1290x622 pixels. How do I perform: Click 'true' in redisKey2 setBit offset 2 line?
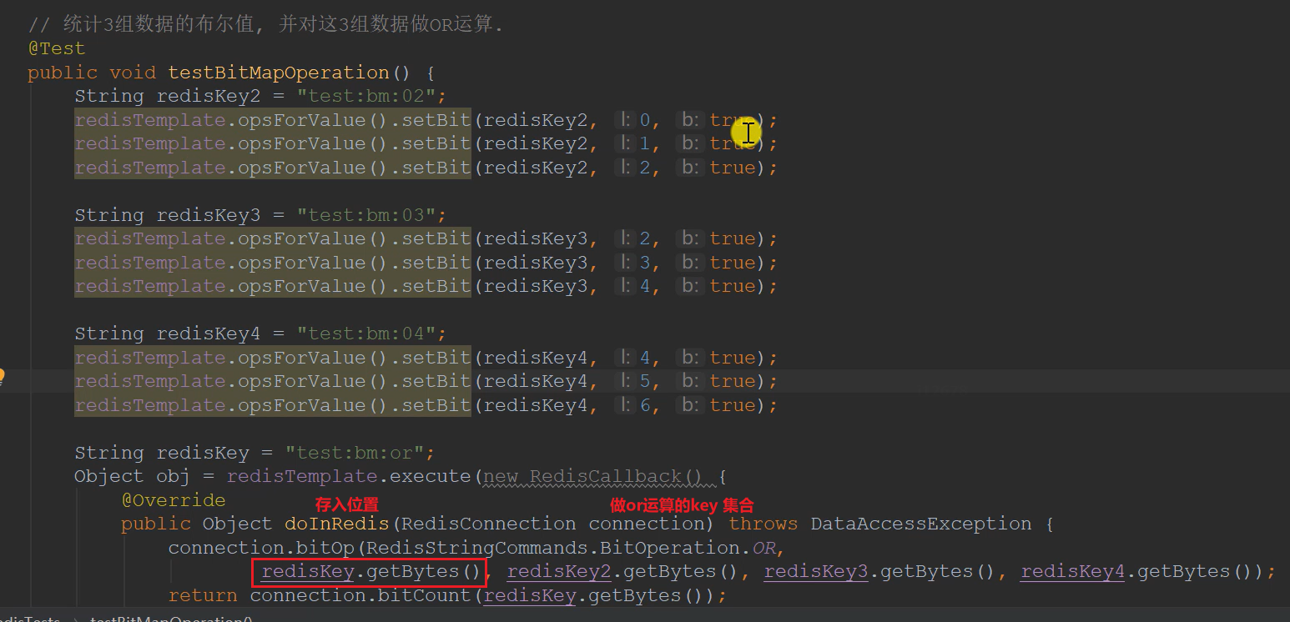pyautogui.click(x=733, y=168)
